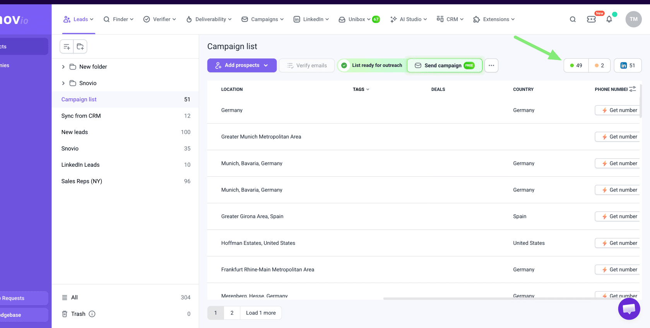This screenshot has width=650, height=328.
Task: Open the Sync from CRM list
Action: click(x=125, y=116)
